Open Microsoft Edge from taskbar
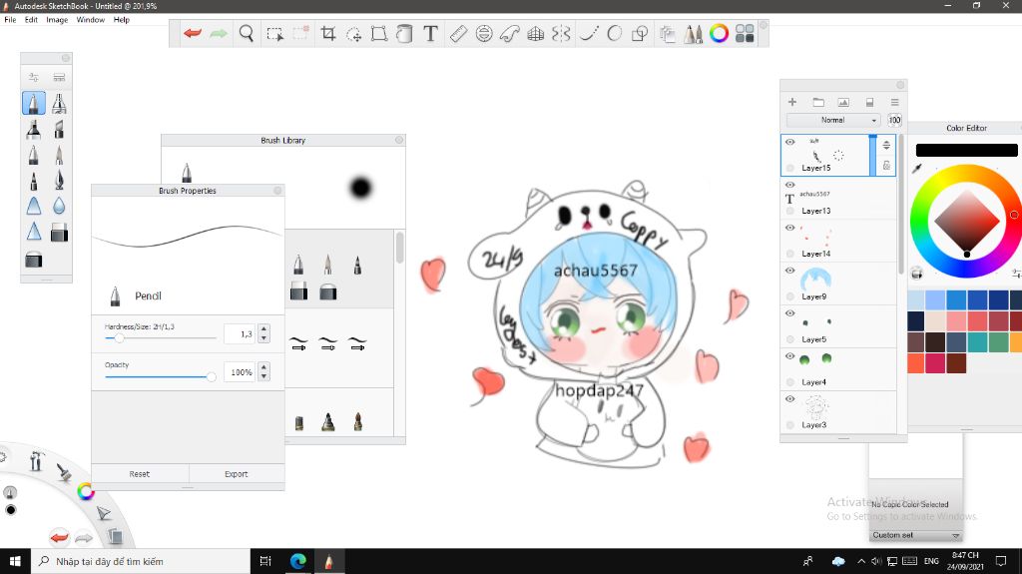The image size is (1022, 574). [x=297, y=561]
